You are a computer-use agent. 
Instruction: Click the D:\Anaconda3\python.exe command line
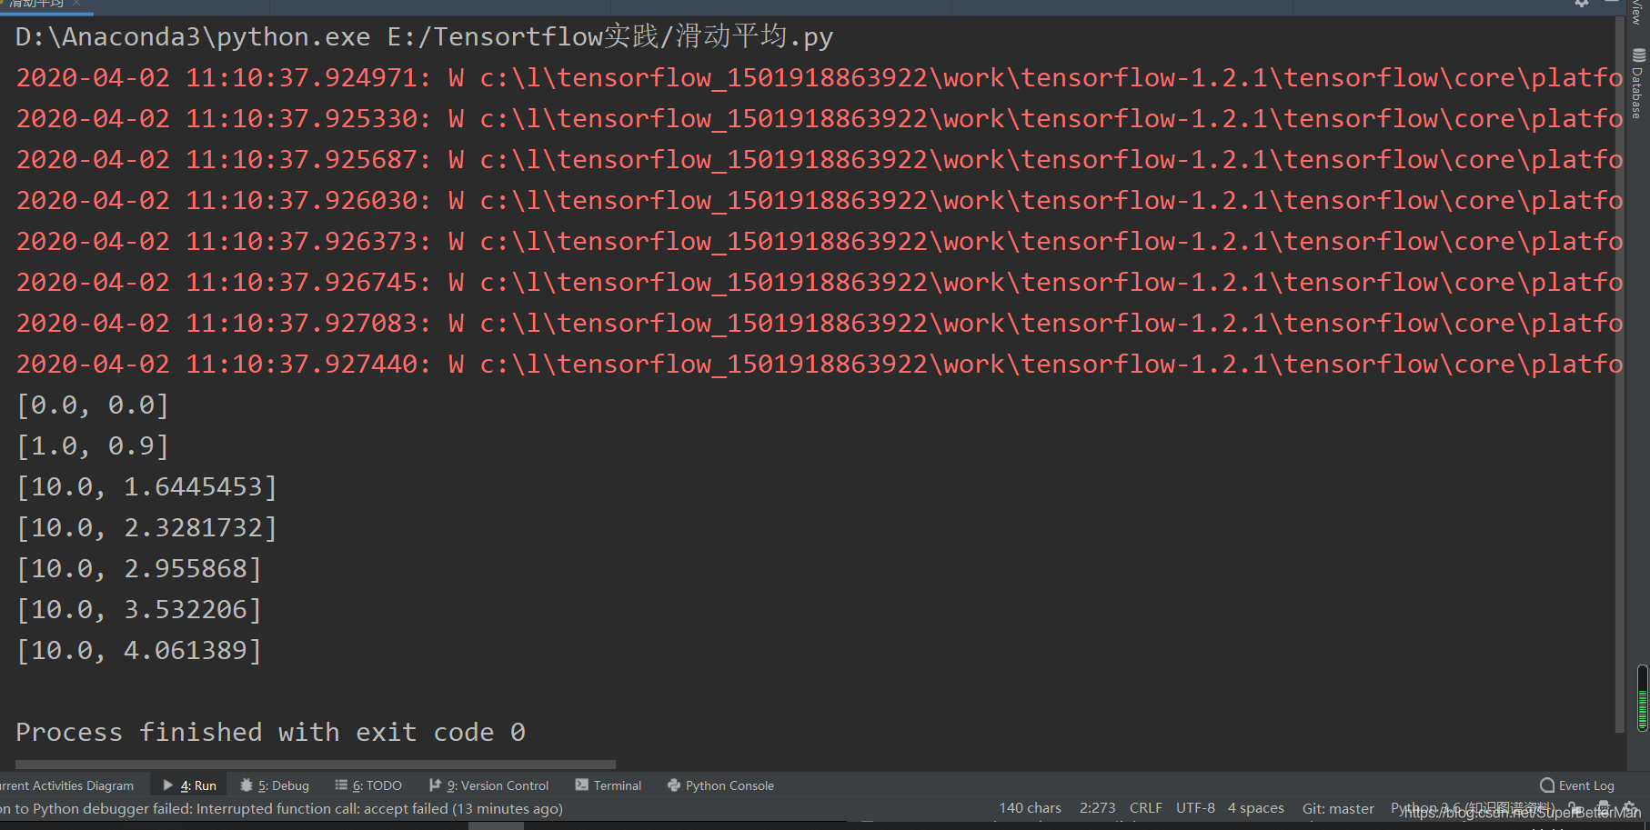pos(424,37)
